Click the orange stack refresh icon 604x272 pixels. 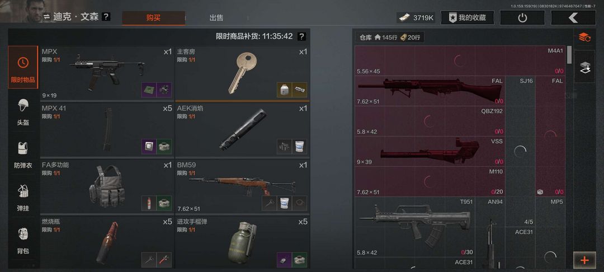[x=585, y=37]
